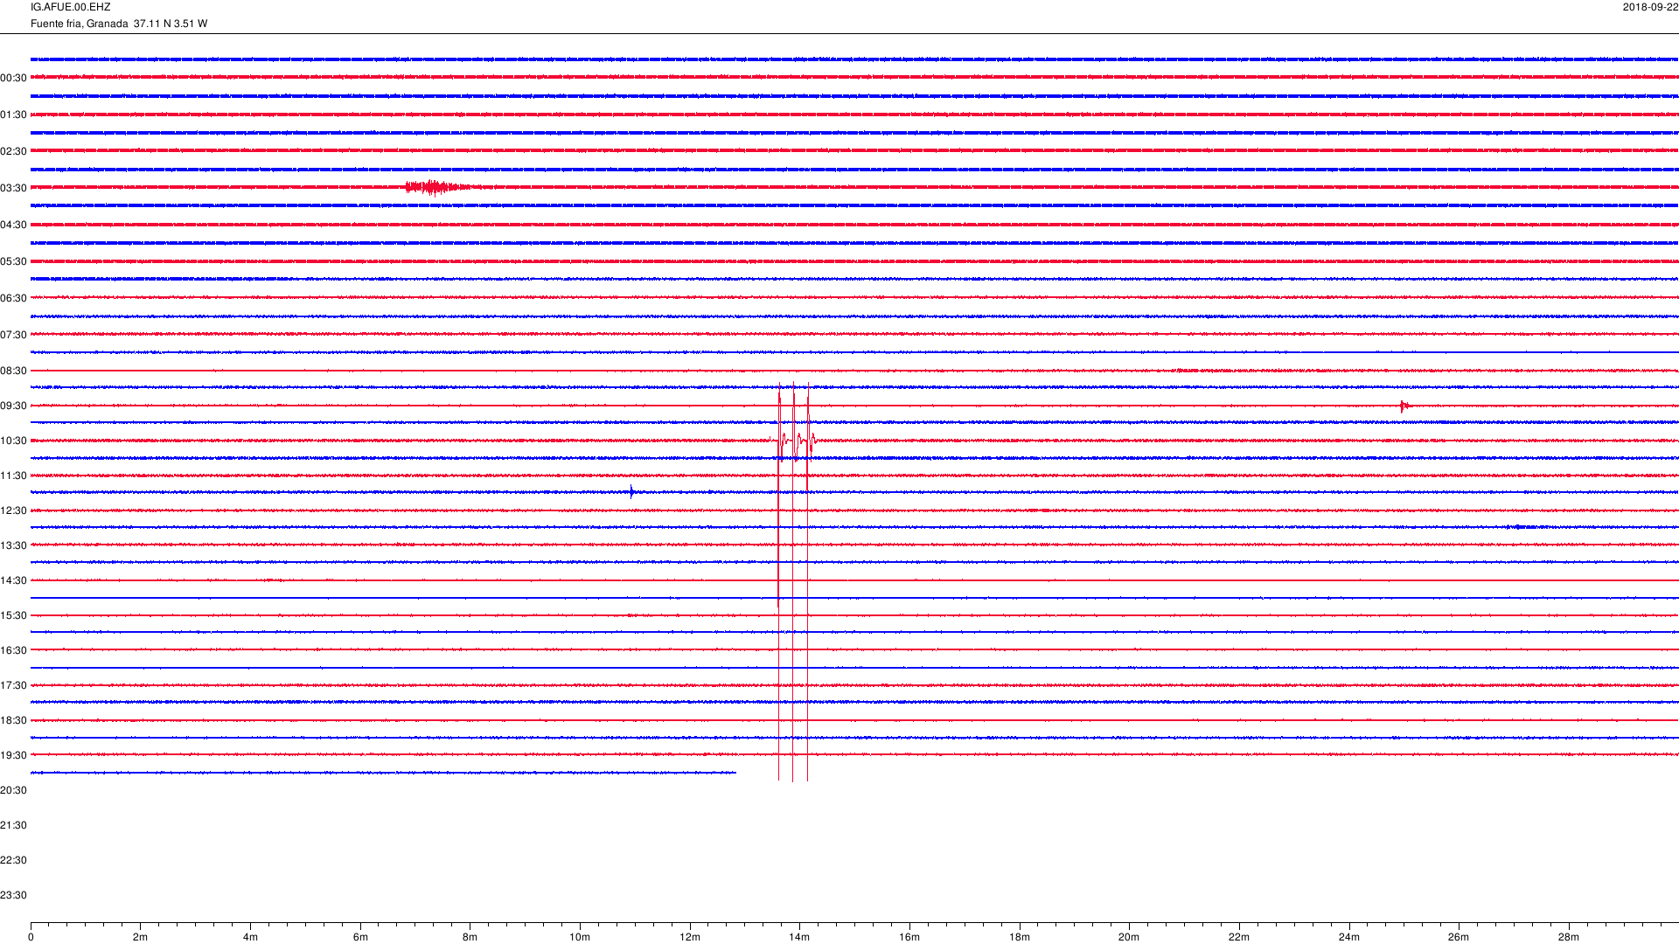Click the 18m axis label
The width and height of the screenshot is (1679, 944).
(1020, 937)
